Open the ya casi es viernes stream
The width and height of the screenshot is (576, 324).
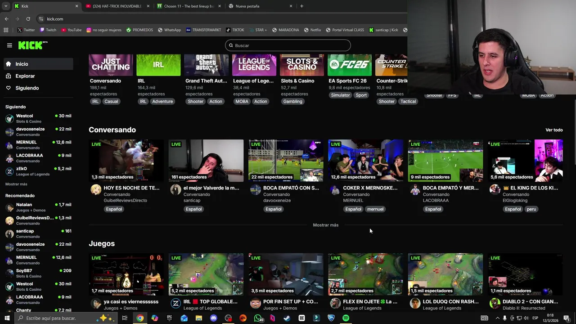click(126, 274)
